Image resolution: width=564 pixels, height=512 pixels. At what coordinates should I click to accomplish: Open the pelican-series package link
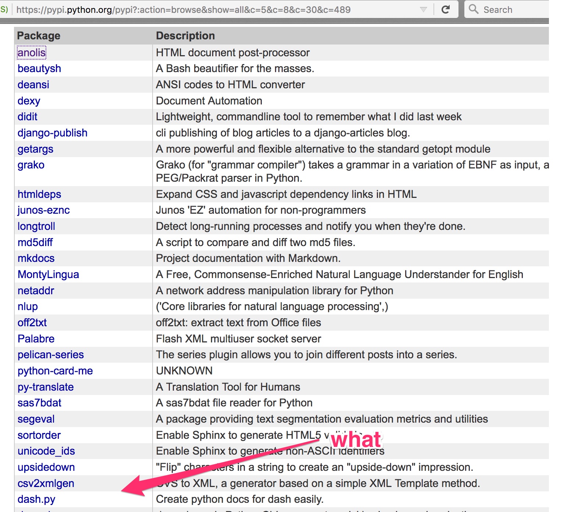tap(51, 355)
